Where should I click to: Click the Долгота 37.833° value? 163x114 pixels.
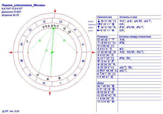(12, 12)
